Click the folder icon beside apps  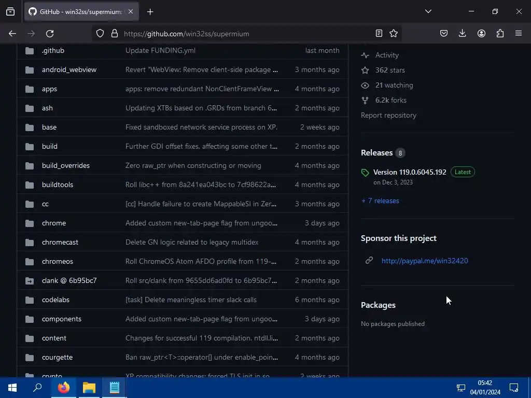30,89
